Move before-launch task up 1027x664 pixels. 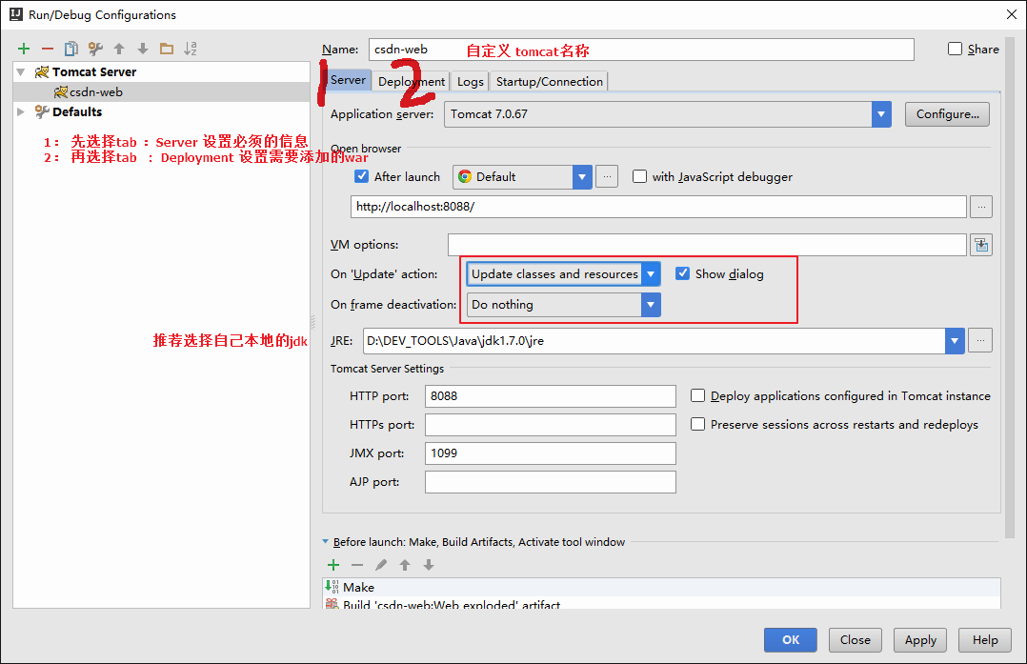[405, 565]
